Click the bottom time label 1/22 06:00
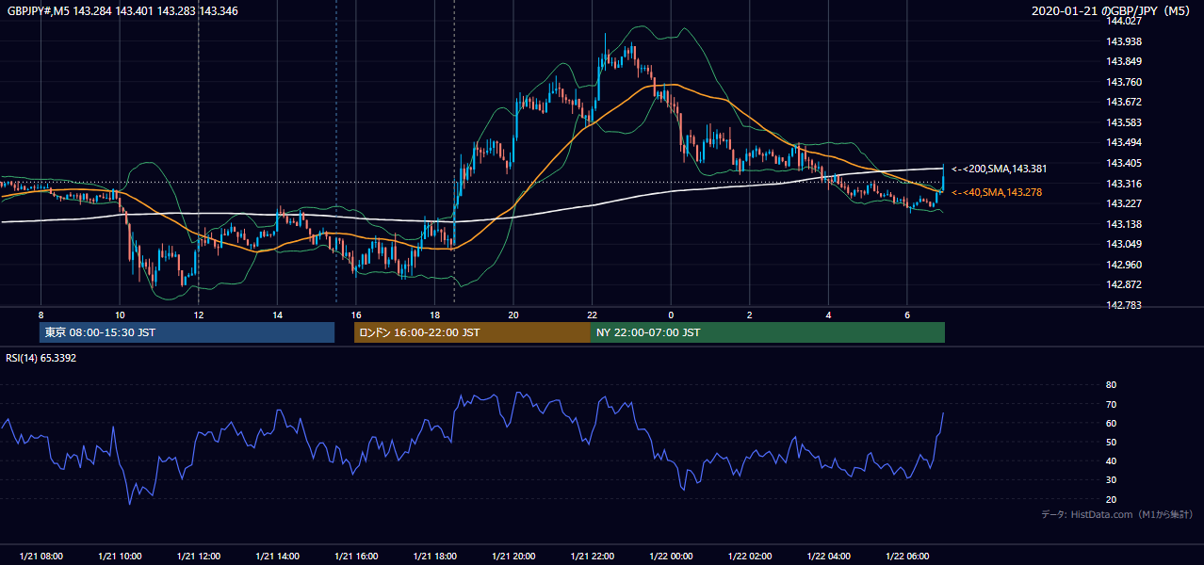 (x=907, y=556)
